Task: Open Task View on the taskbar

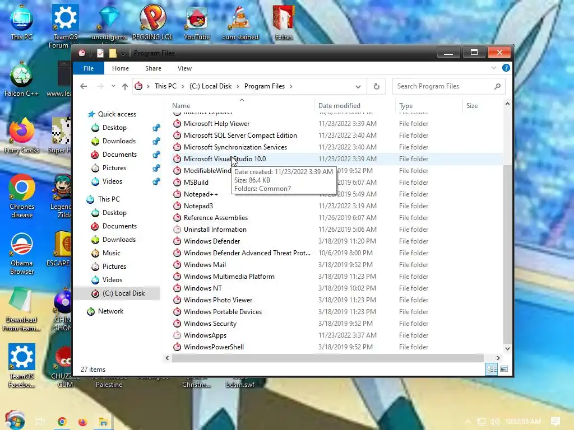Action: (x=40, y=422)
